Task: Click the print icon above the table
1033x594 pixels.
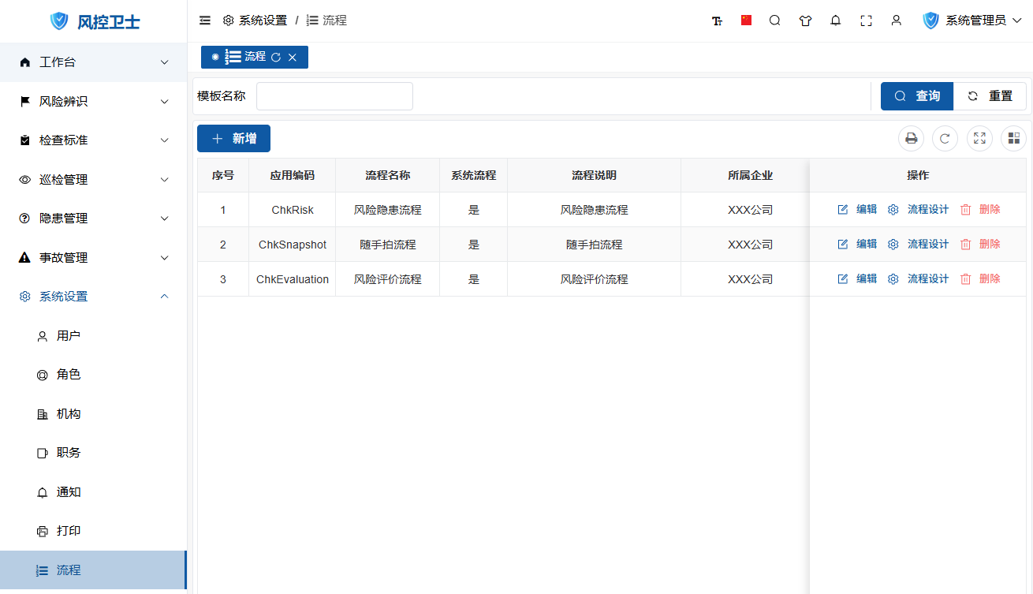Action: (x=911, y=139)
